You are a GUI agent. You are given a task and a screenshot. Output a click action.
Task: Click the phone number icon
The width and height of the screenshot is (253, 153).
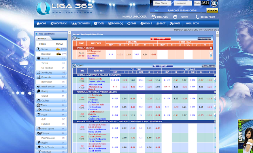197,17
